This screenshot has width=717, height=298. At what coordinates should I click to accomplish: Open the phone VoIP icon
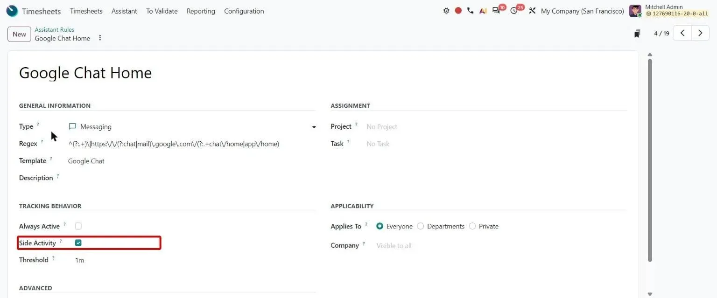click(470, 11)
